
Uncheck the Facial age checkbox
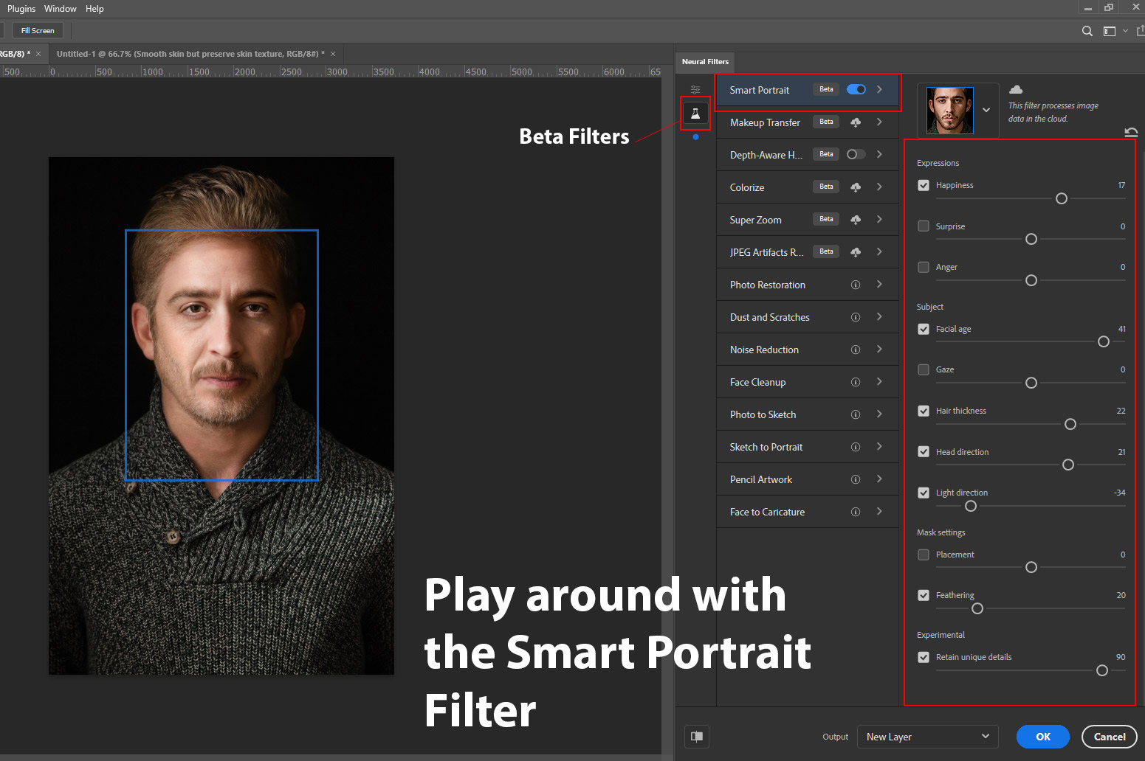[x=924, y=329]
